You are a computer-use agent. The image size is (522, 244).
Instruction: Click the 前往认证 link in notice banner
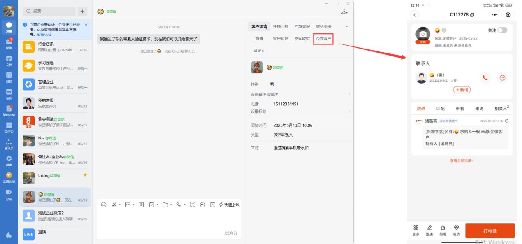click(44, 35)
